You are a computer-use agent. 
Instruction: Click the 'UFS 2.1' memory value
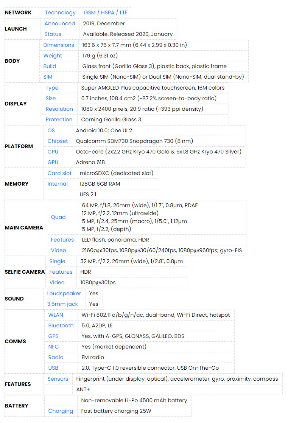(88, 194)
